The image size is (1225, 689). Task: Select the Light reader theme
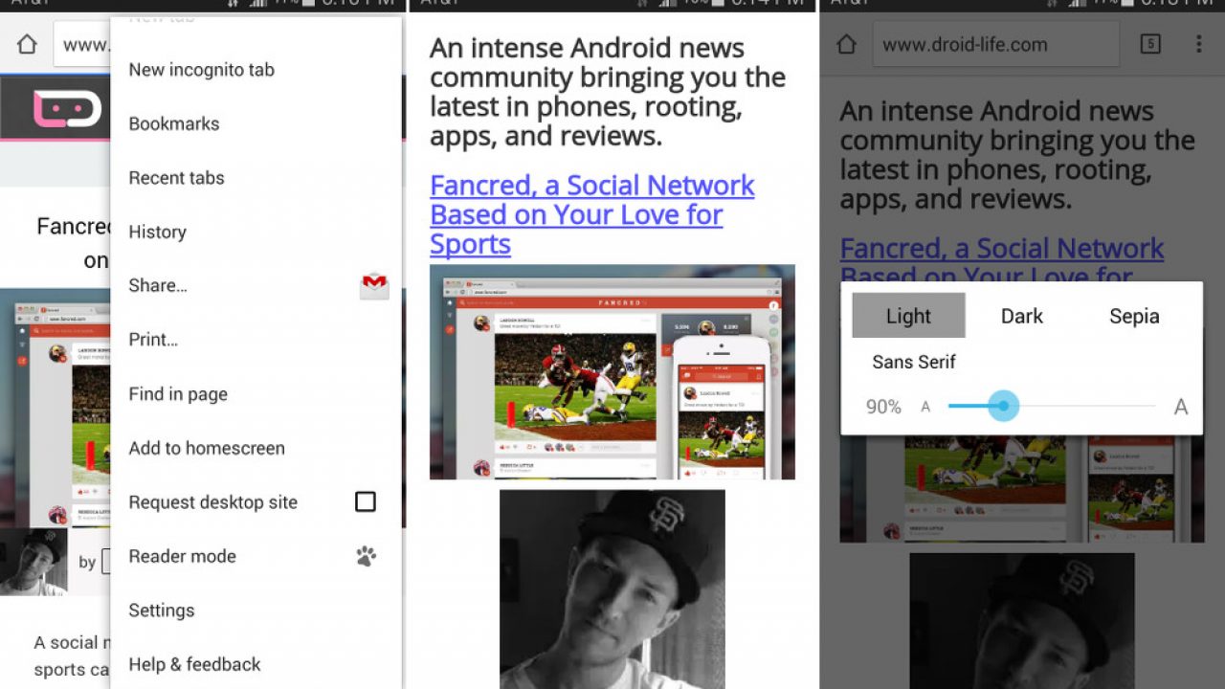(x=908, y=317)
